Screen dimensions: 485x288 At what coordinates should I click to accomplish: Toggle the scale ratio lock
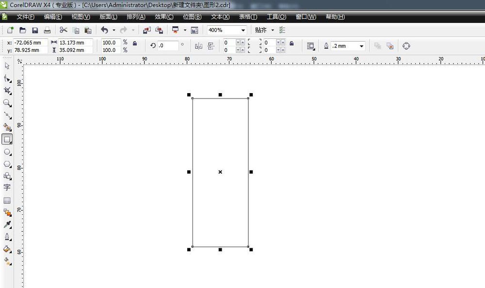(135, 44)
